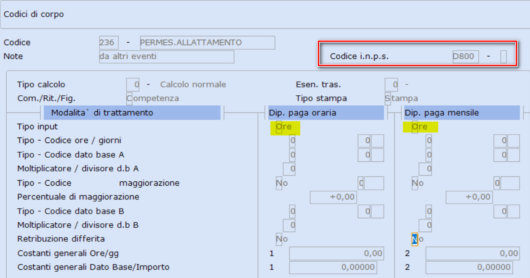Click the 'Calcolo normale' text

pyautogui.click(x=193, y=85)
